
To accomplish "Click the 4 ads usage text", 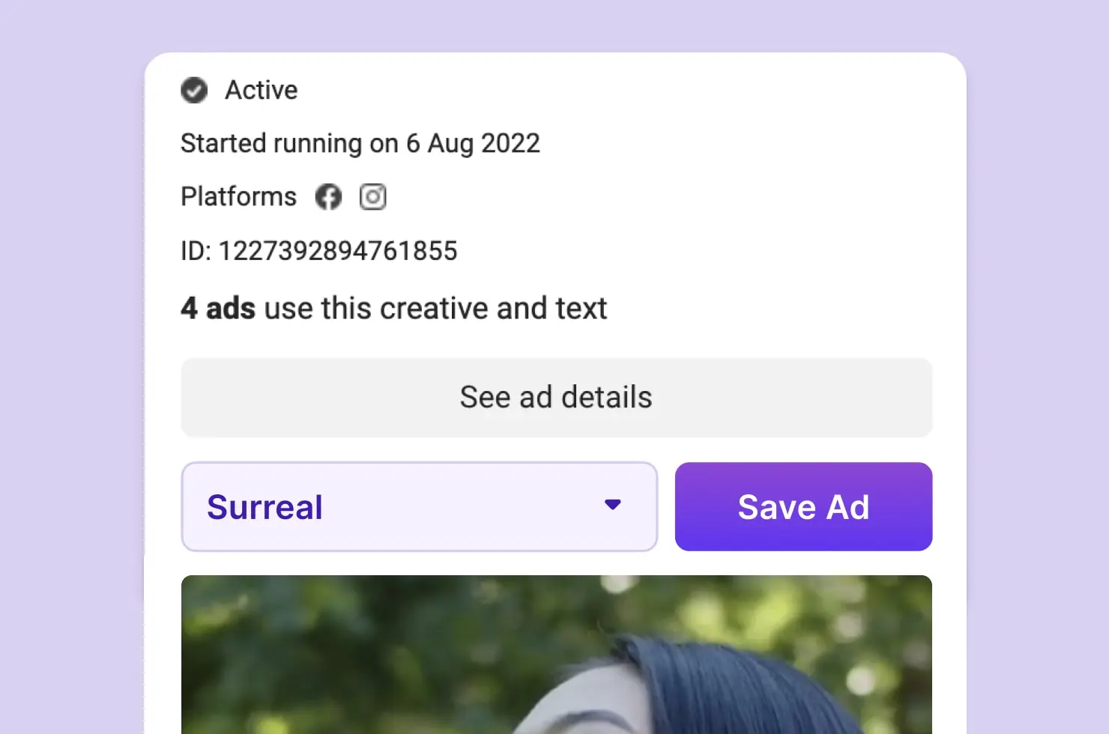I will point(393,308).
